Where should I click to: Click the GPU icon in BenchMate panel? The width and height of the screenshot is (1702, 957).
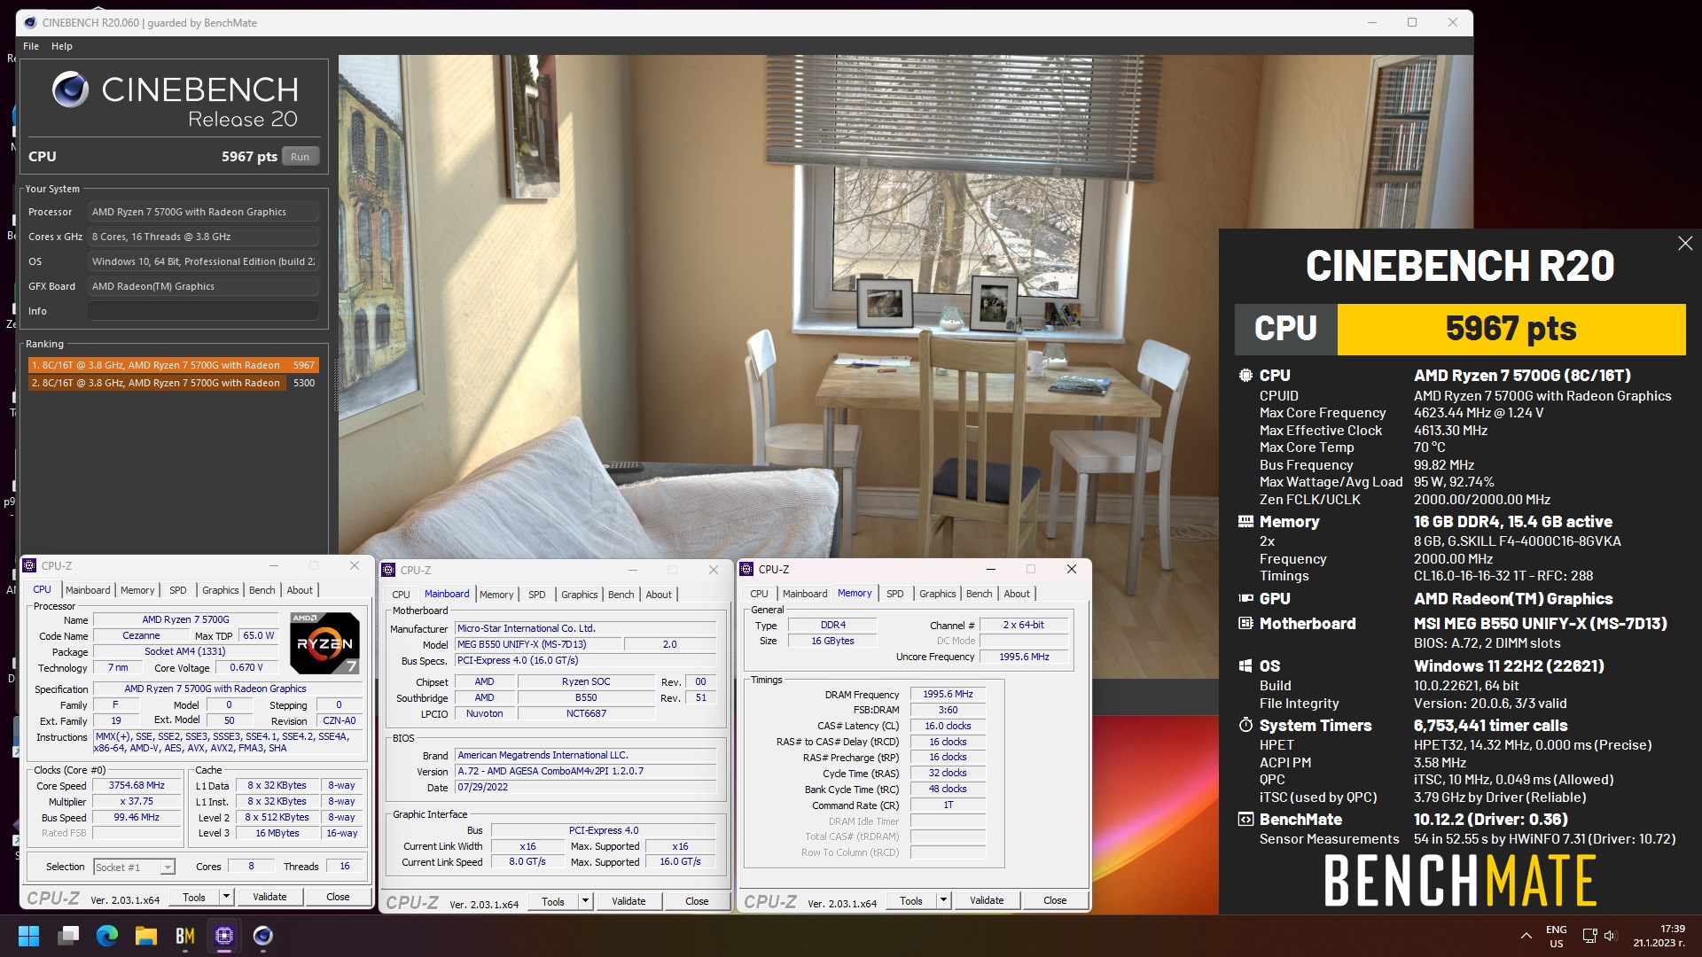(x=1245, y=599)
